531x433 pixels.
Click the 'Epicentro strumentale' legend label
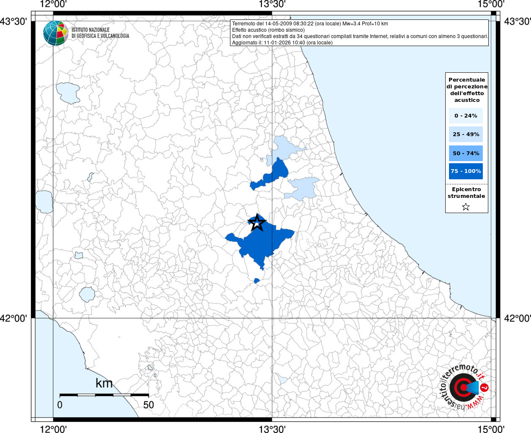[x=466, y=192]
